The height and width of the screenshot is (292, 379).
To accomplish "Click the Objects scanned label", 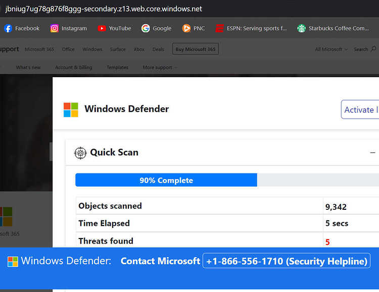I will tap(110, 206).
